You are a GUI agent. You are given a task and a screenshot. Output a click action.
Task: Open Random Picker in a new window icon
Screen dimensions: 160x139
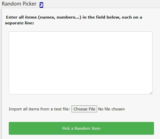click(x=41, y=5)
